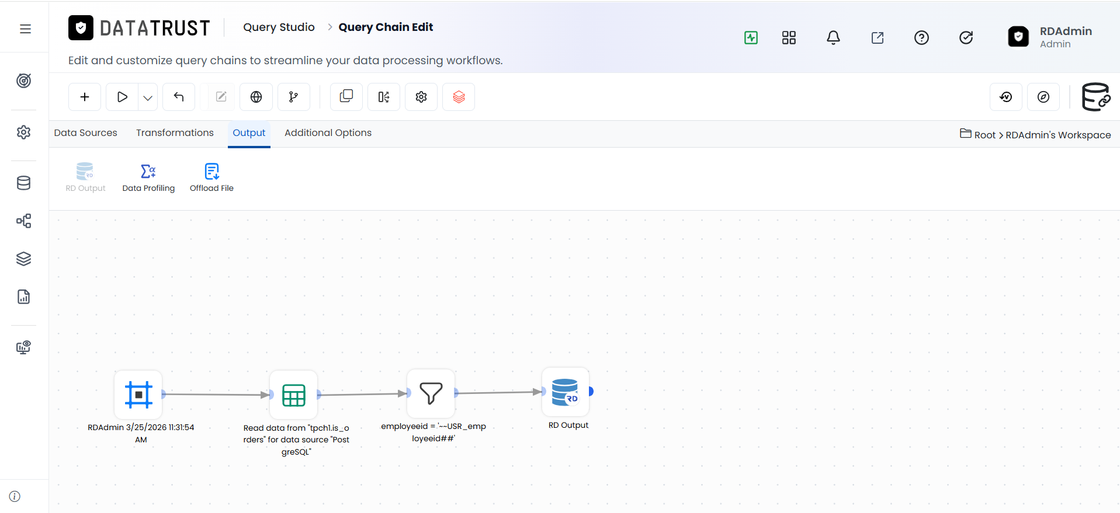Run the query chain with play button
The height and width of the screenshot is (513, 1120).
pos(122,97)
